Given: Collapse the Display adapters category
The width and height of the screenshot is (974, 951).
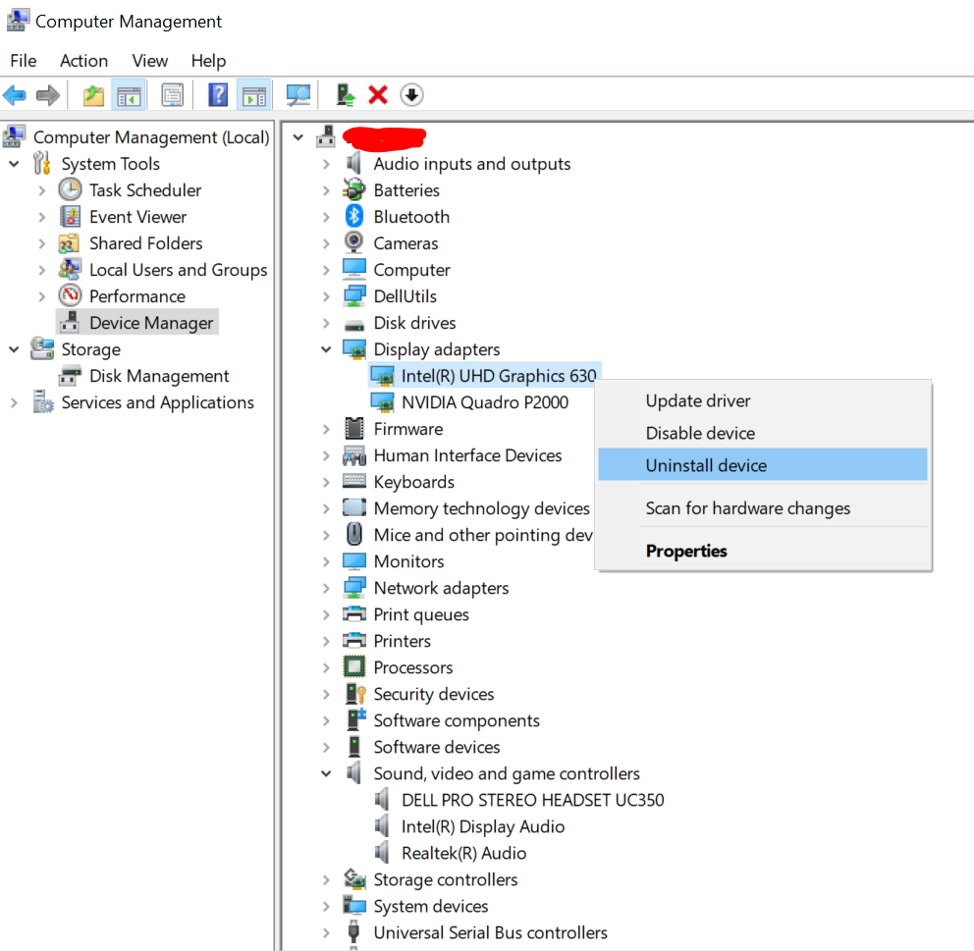Looking at the screenshot, I should click(x=326, y=349).
